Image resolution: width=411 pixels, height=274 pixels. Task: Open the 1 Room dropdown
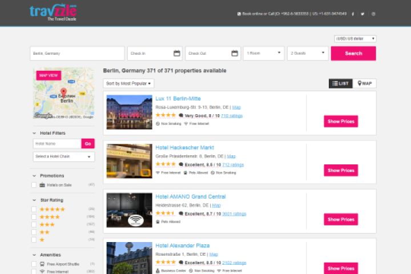[x=264, y=53]
